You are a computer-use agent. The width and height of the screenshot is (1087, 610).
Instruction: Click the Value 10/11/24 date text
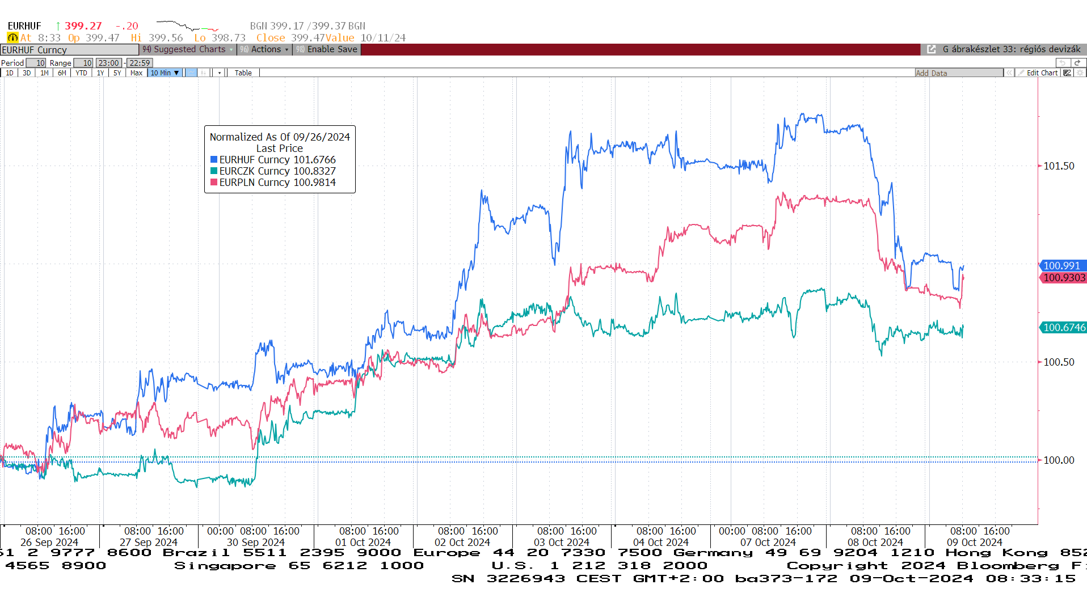click(366, 37)
